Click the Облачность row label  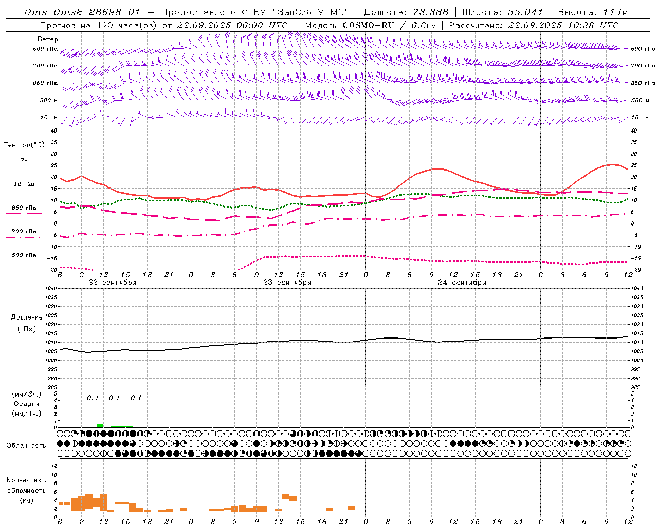[26, 446]
